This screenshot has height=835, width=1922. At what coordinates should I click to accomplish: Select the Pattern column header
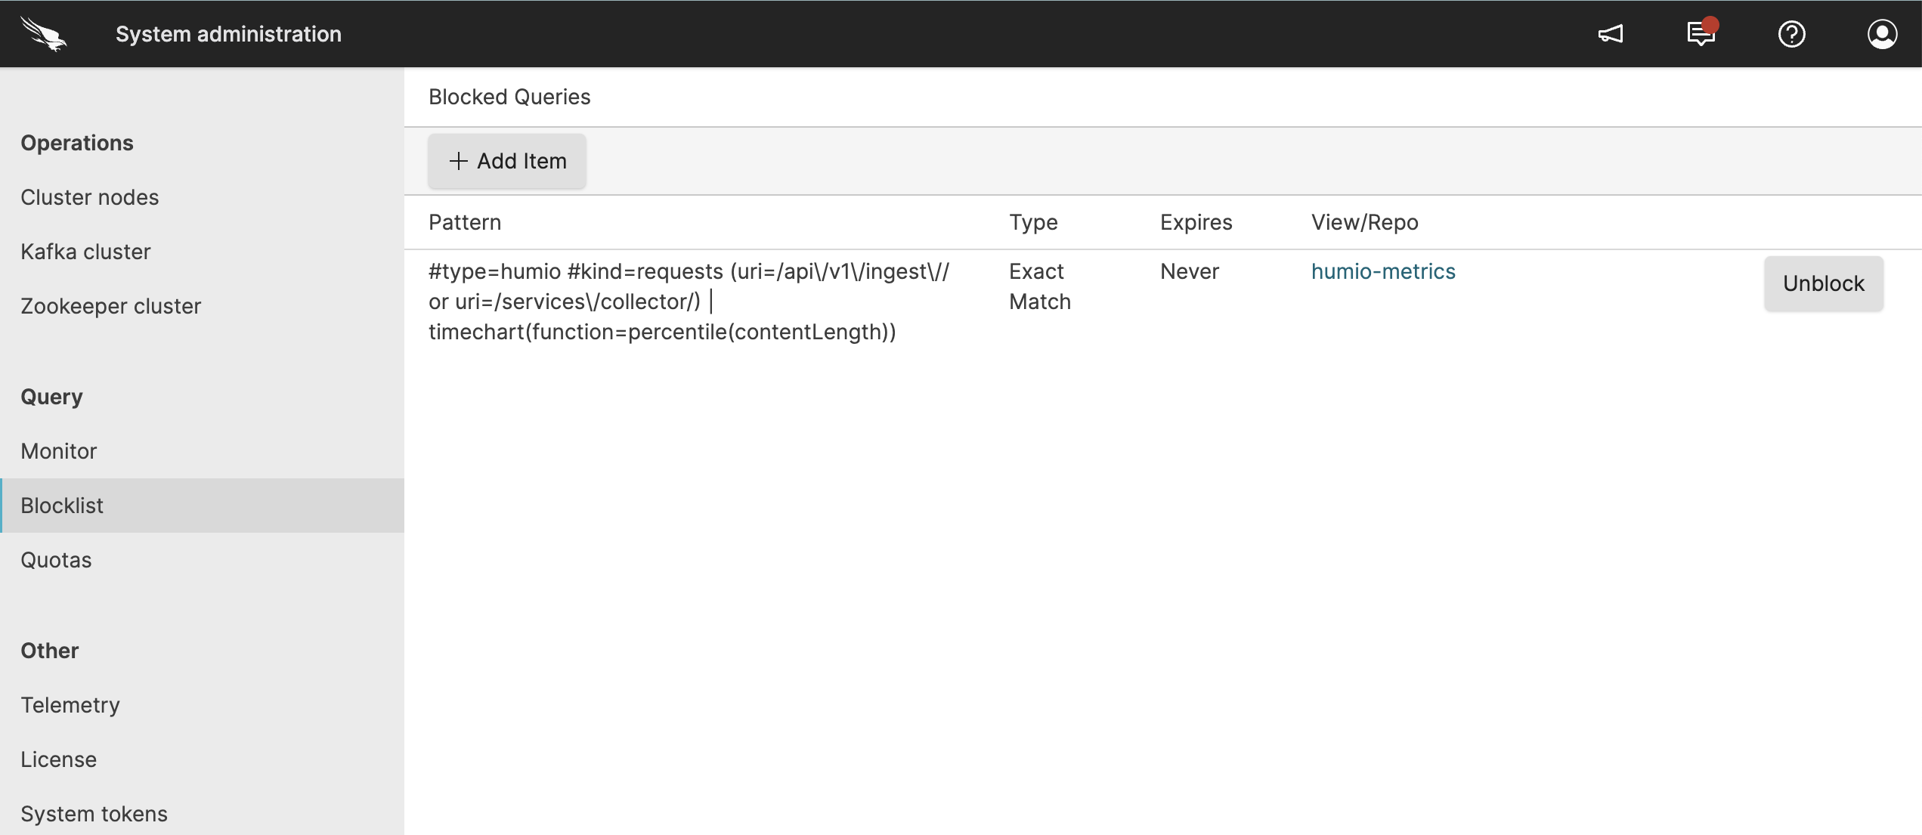click(x=464, y=221)
